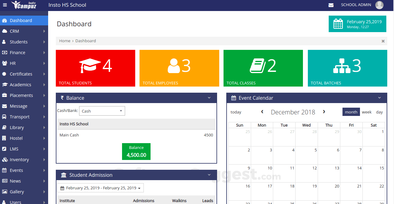Switch the event calendar to week view
The height and width of the screenshot is (204, 394).
click(366, 112)
